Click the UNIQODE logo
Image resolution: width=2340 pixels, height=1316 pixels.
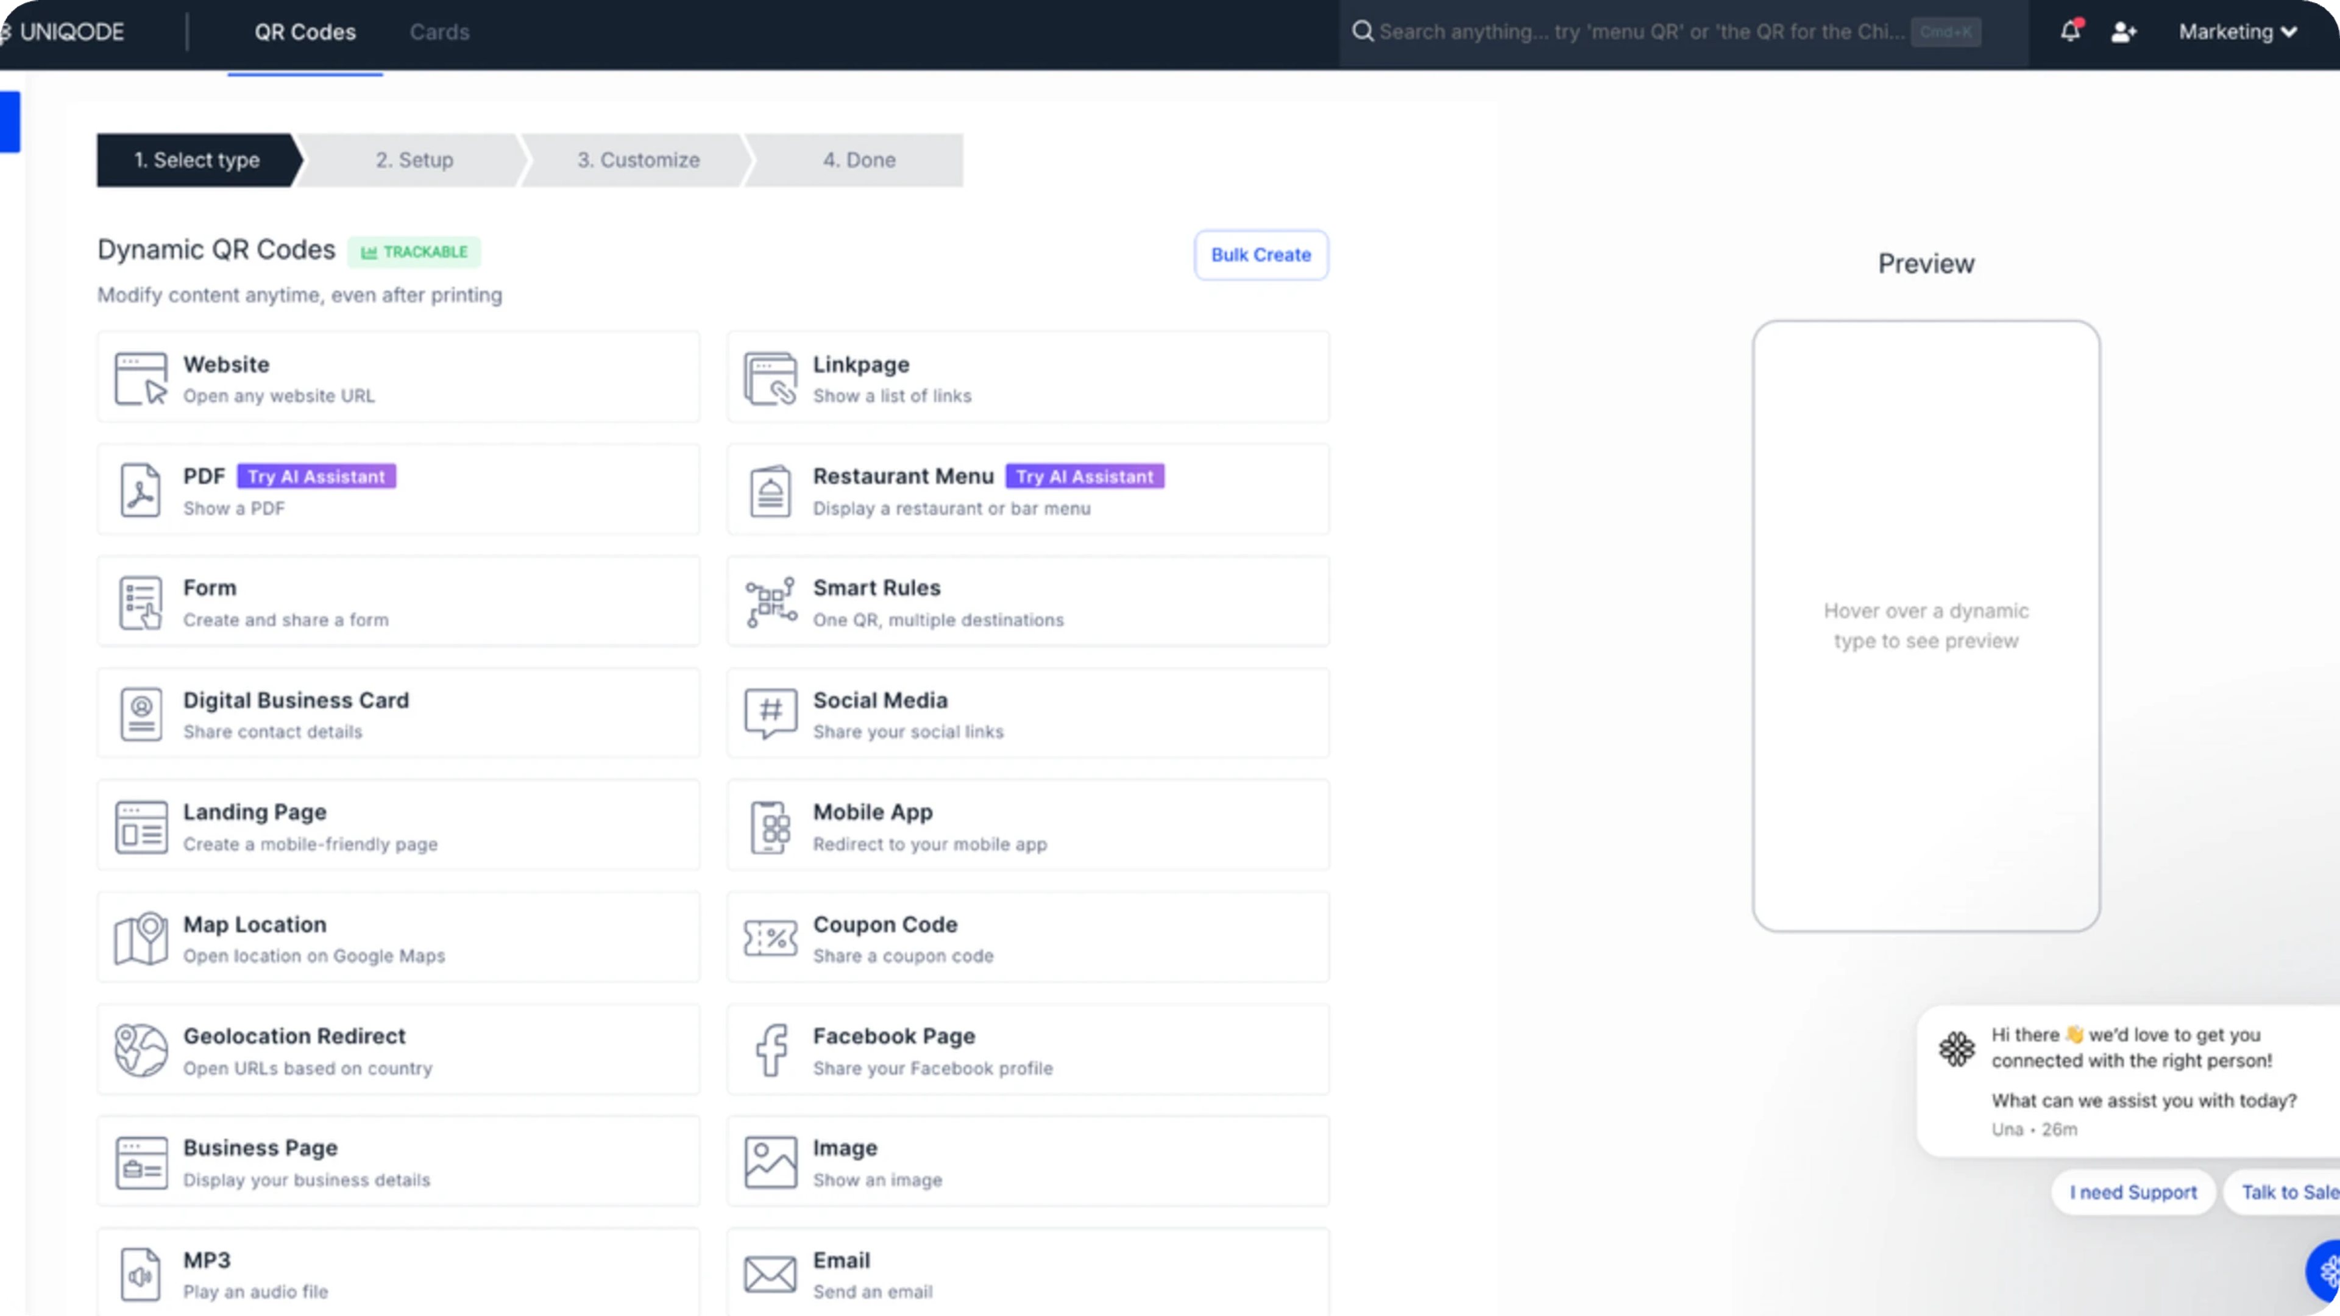(x=63, y=32)
